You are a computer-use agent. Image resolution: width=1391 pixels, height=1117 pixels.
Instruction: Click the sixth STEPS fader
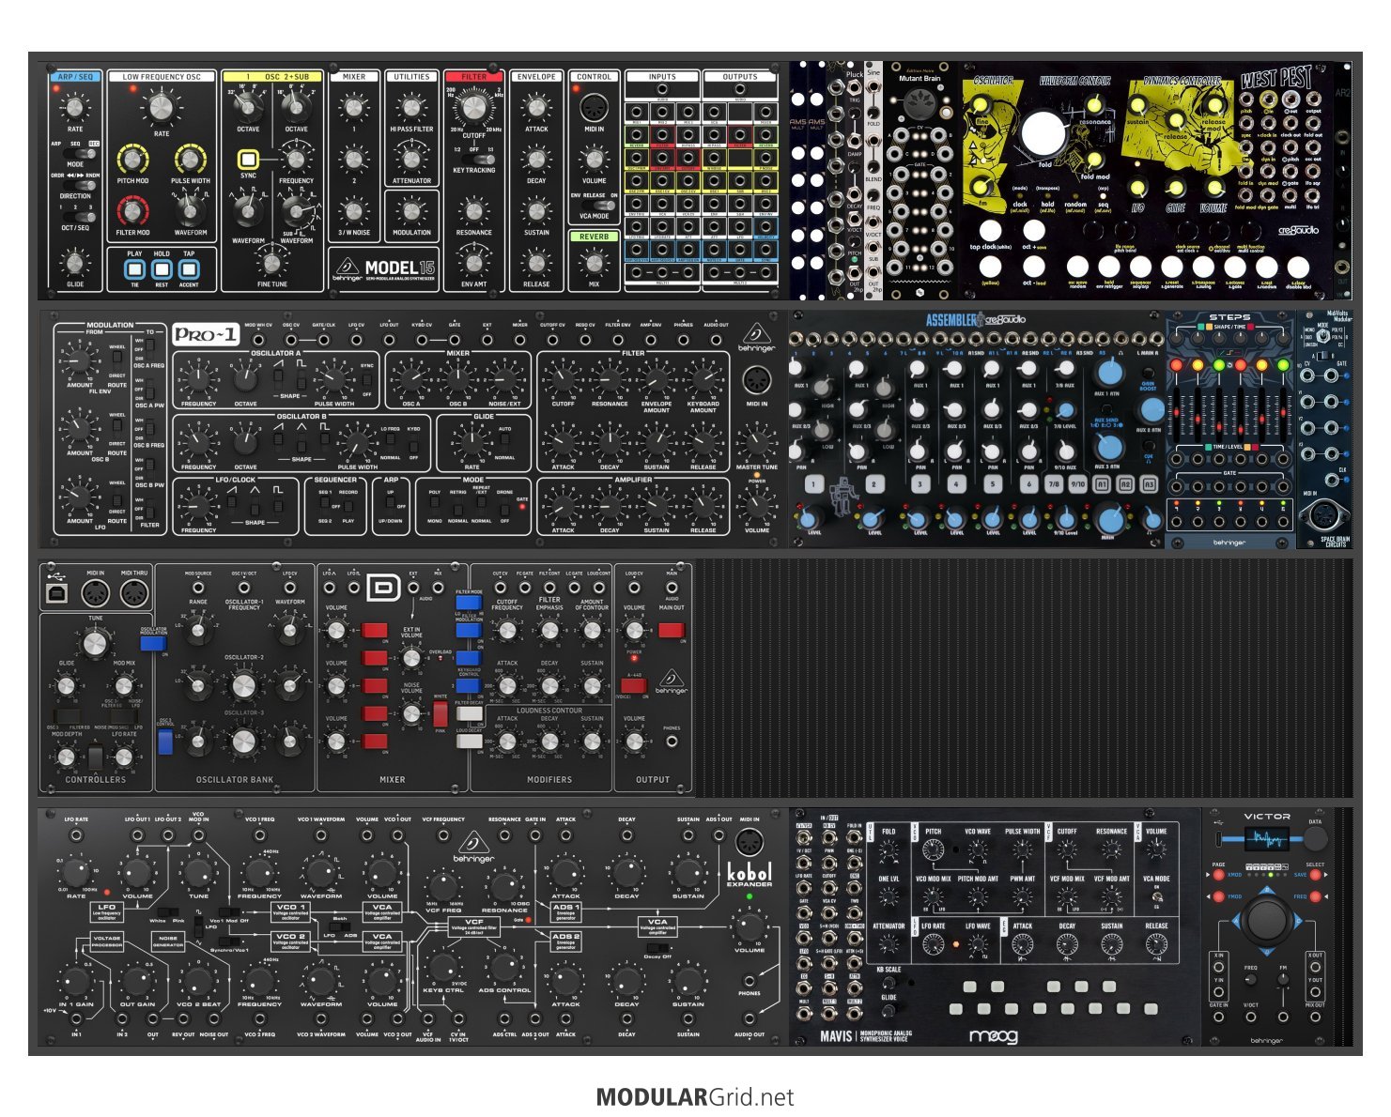pos(1281,413)
